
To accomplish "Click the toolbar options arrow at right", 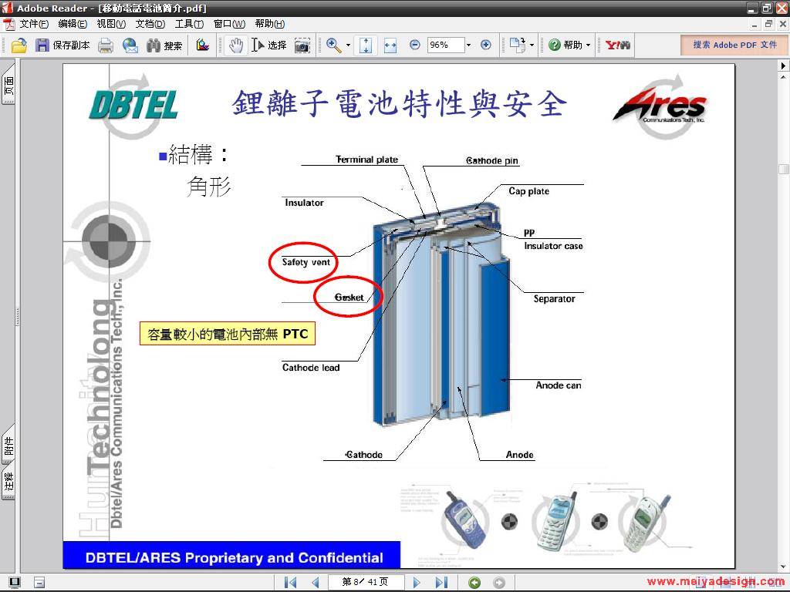I will click(x=784, y=66).
